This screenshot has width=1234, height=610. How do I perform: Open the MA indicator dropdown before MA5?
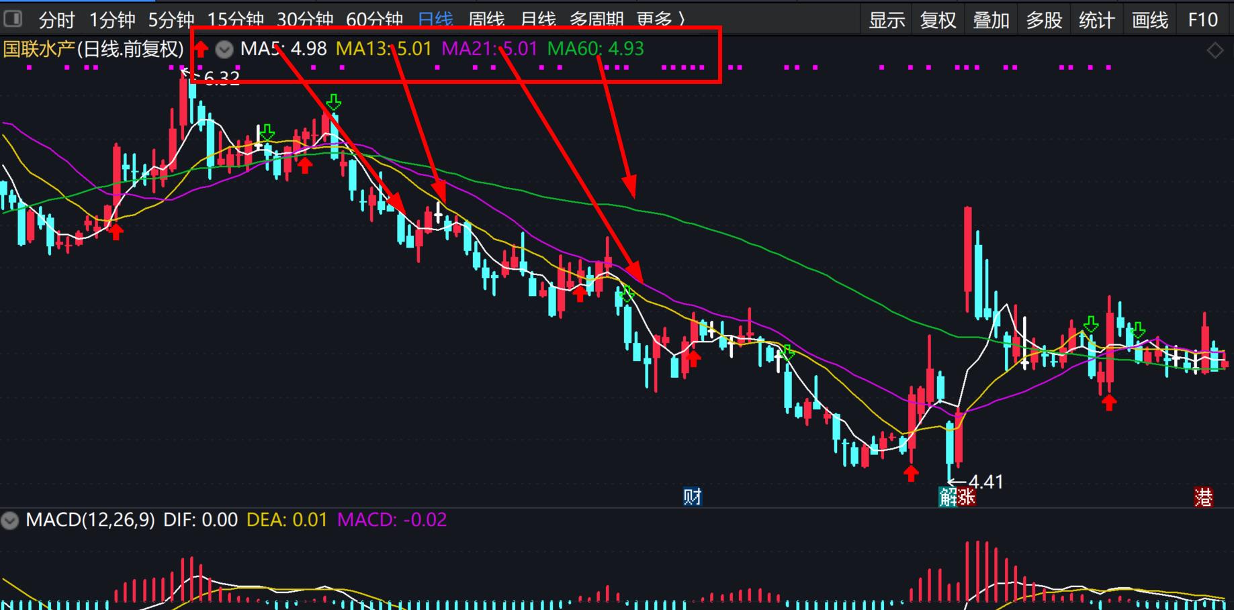[x=224, y=49]
